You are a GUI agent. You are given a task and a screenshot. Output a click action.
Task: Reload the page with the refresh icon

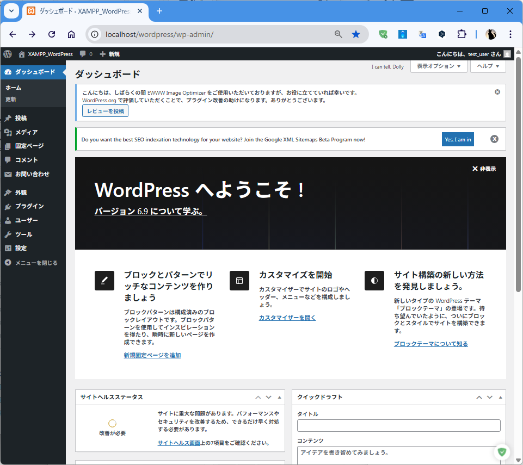coord(52,34)
